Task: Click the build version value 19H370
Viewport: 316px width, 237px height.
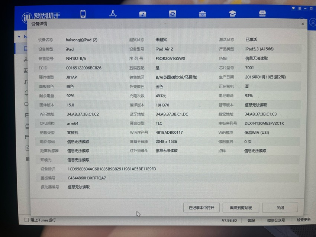Action: [x=162, y=105]
